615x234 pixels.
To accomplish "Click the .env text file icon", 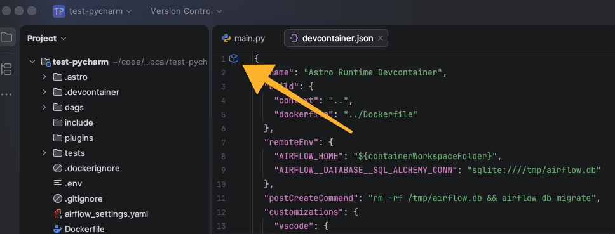I will point(58,183).
